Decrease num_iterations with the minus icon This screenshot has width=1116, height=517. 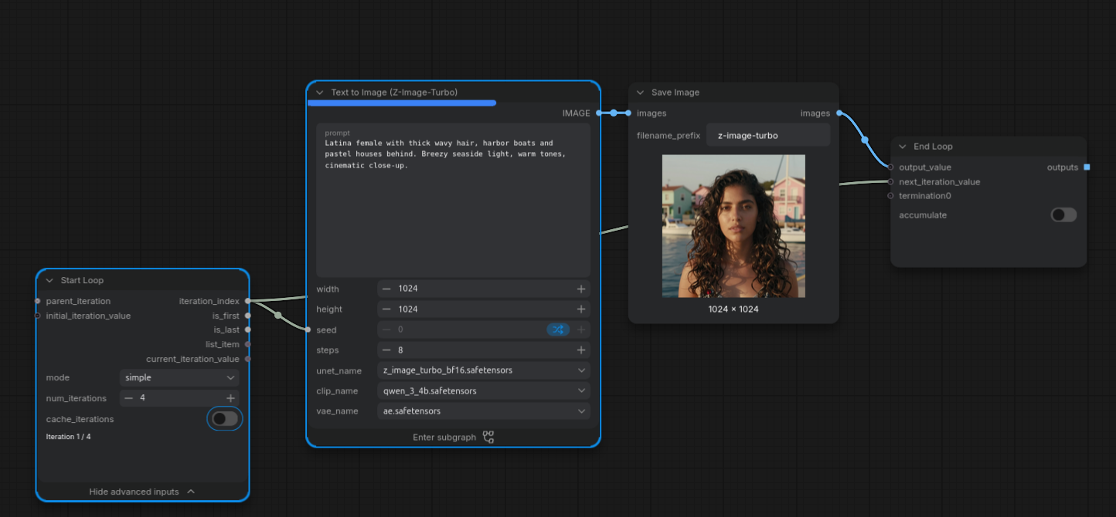(x=129, y=398)
